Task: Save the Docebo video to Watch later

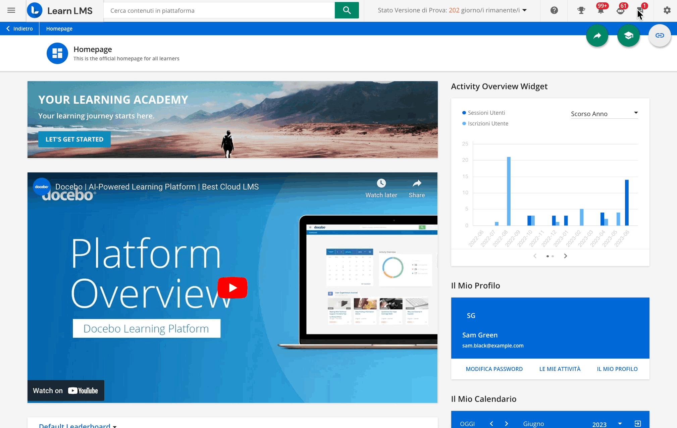Action: (x=381, y=183)
